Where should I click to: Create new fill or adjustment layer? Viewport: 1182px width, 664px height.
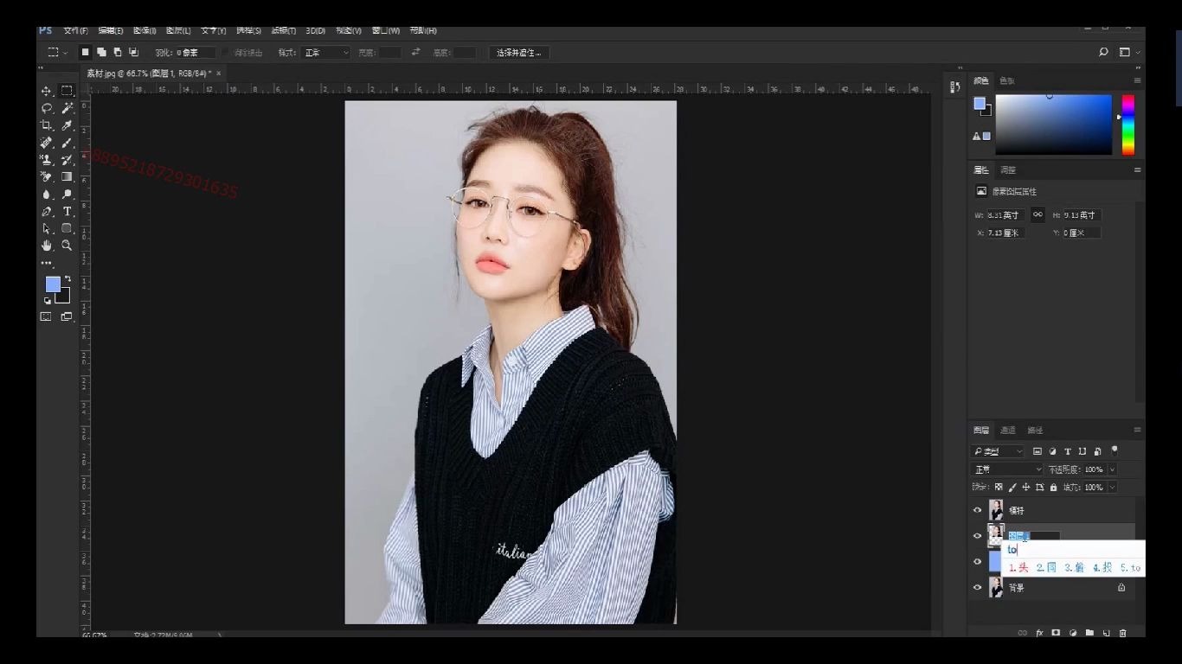(1073, 633)
